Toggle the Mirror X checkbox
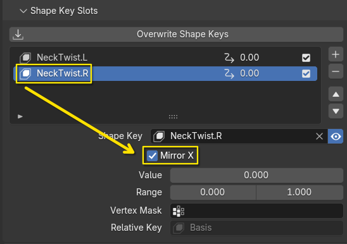Image resolution: width=347 pixels, height=244 pixels. click(152, 156)
